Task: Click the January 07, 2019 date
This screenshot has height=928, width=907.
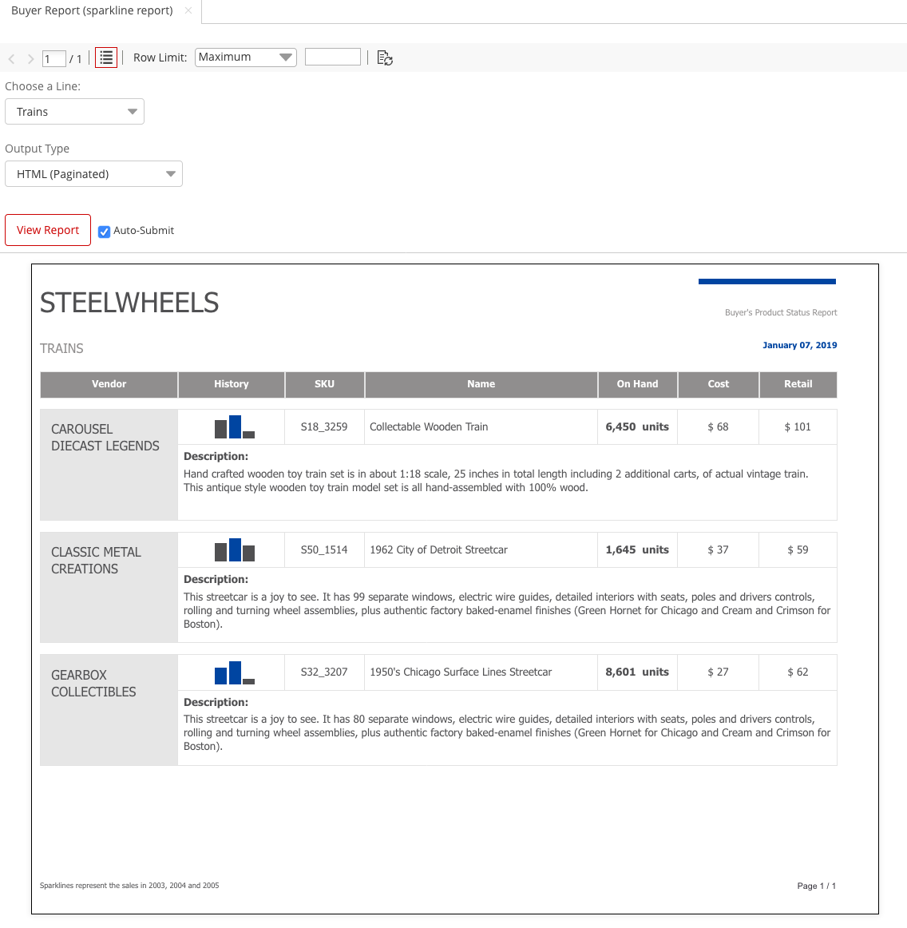Action: click(x=800, y=345)
